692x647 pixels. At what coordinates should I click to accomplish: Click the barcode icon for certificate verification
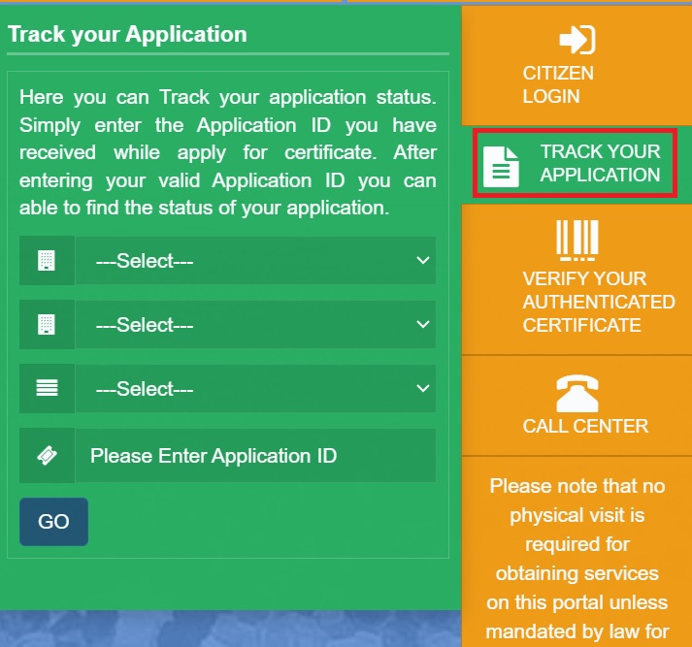point(577,241)
